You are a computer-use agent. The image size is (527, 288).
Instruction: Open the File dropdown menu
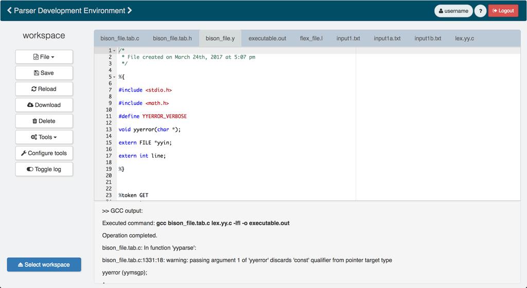click(44, 57)
